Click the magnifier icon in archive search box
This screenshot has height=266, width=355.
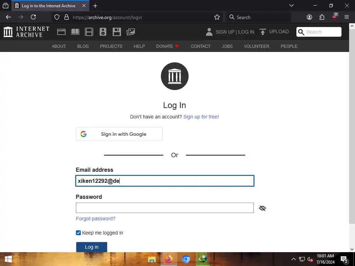301,32
